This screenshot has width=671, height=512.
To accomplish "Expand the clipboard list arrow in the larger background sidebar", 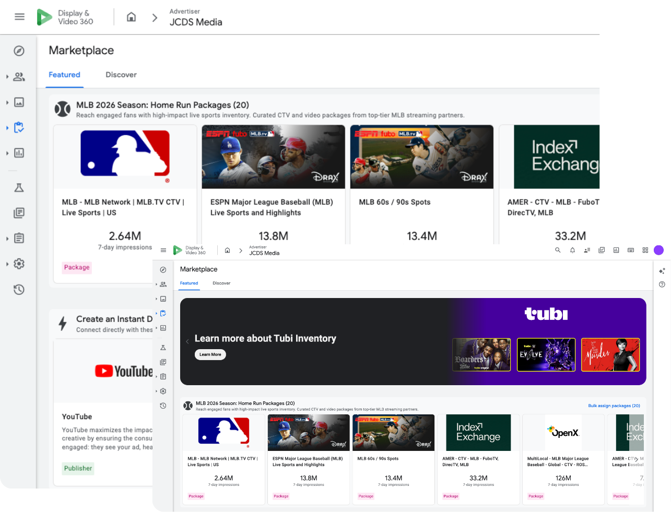I will click(7, 239).
